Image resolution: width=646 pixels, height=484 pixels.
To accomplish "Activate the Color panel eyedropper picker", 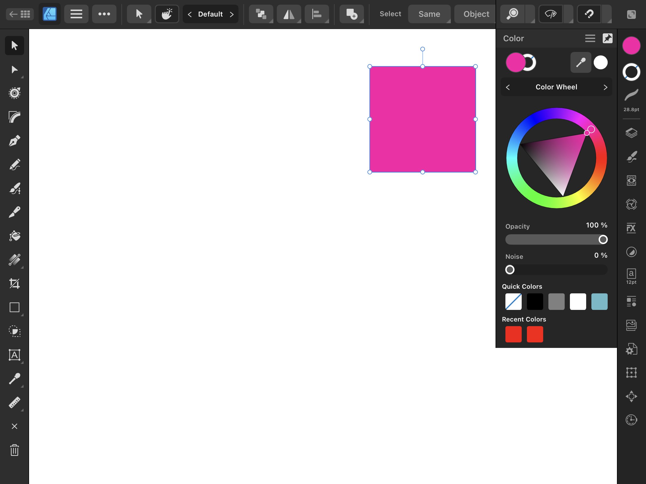I will click(x=581, y=62).
